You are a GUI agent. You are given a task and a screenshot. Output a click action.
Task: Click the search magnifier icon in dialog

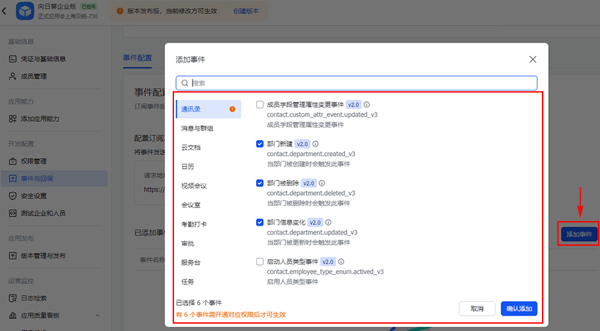(x=185, y=83)
